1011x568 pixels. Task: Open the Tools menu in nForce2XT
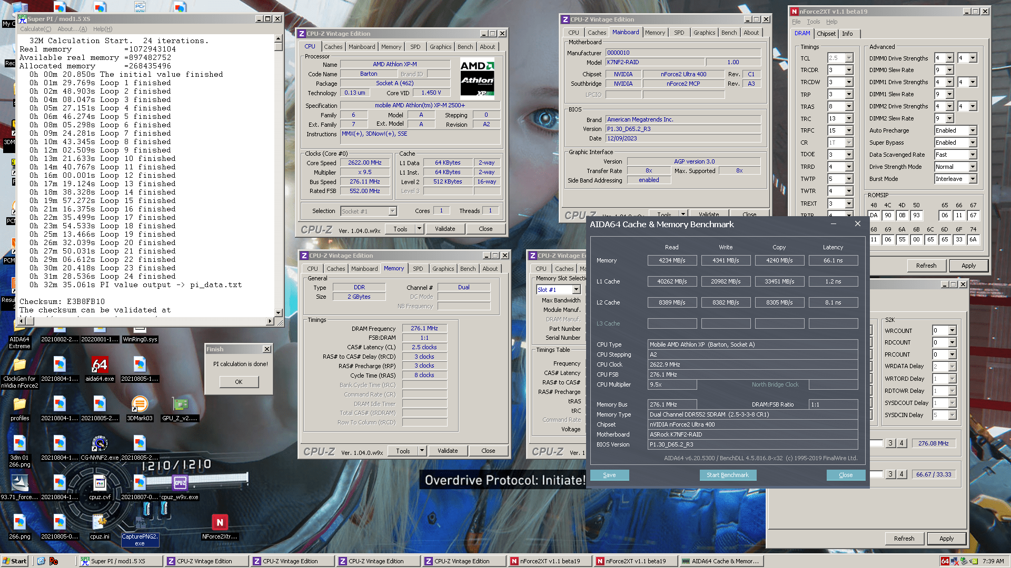click(x=814, y=22)
